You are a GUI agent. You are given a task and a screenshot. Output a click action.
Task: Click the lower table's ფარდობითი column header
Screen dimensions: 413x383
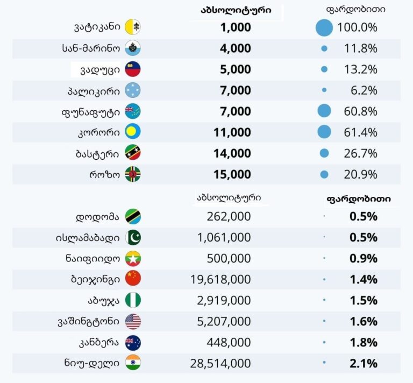pos(359,198)
